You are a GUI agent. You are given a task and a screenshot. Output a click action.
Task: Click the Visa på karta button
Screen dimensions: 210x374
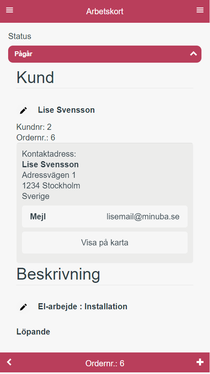105,243
